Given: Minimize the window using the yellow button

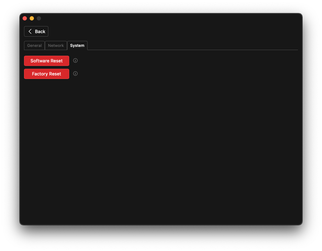Looking at the screenshot, I should [32, 18].
